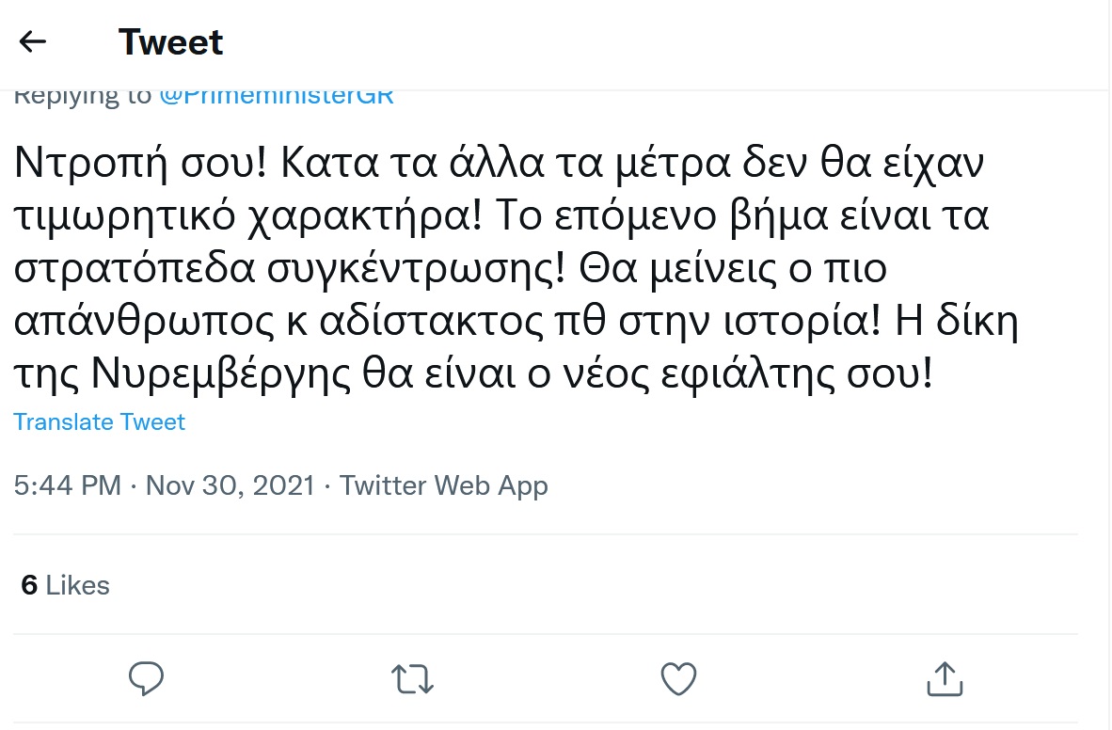Open the @PrimeministerGR profile link
Screen dimensions: 1112x730
pos(277,96)
